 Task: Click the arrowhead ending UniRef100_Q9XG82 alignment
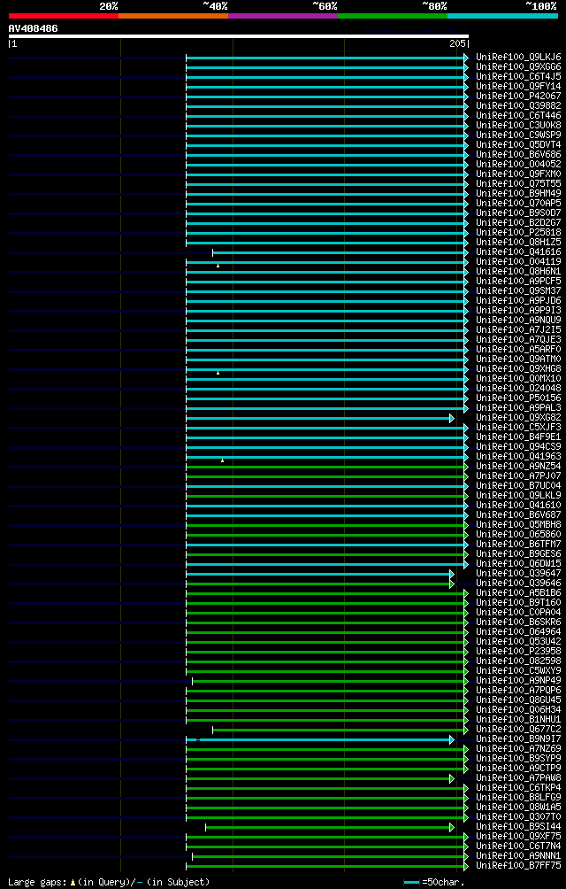click(x=452, y=418)
